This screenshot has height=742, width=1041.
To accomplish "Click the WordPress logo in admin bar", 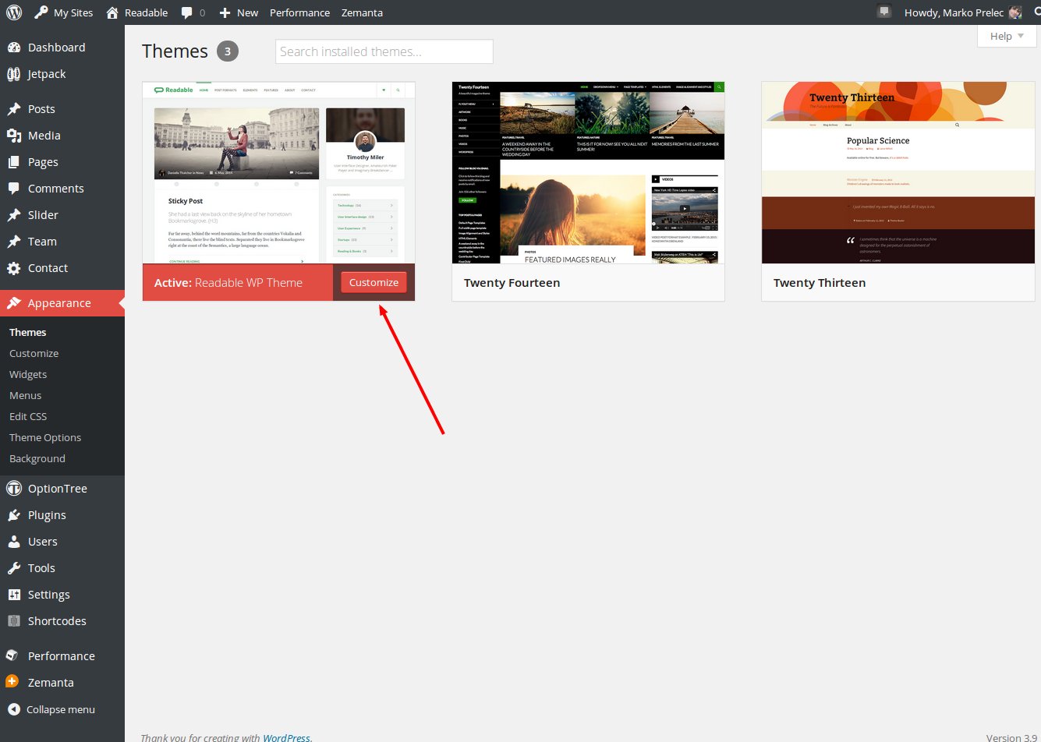I will [x=14, y=12].
